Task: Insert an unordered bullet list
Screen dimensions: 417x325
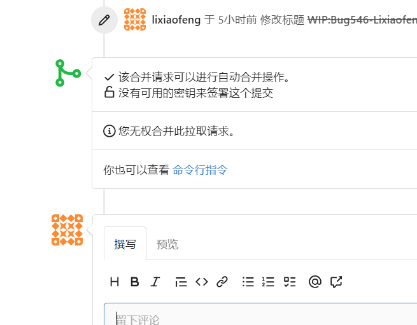Action: pyautogui.click(x=248, y=282)
